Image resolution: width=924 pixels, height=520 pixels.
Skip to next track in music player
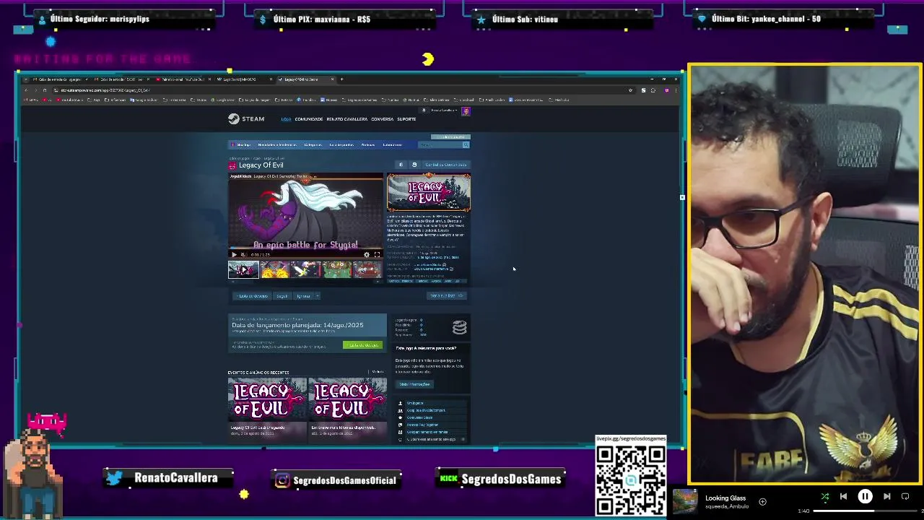pyautogui.click(x=887, y=496)
